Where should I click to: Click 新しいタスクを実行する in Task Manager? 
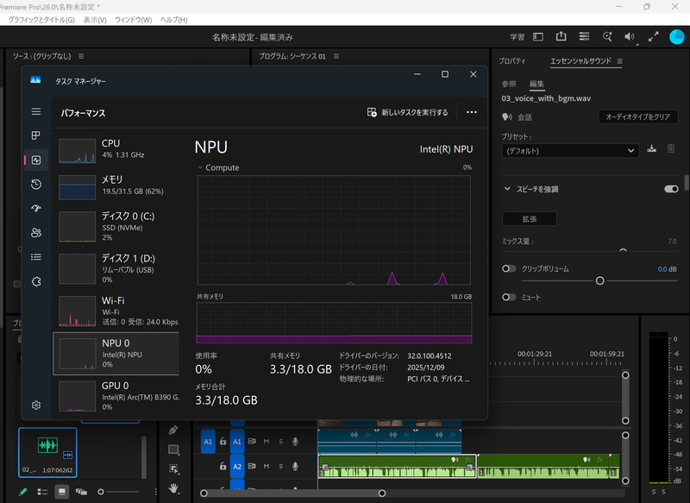(x=407, y=112)
